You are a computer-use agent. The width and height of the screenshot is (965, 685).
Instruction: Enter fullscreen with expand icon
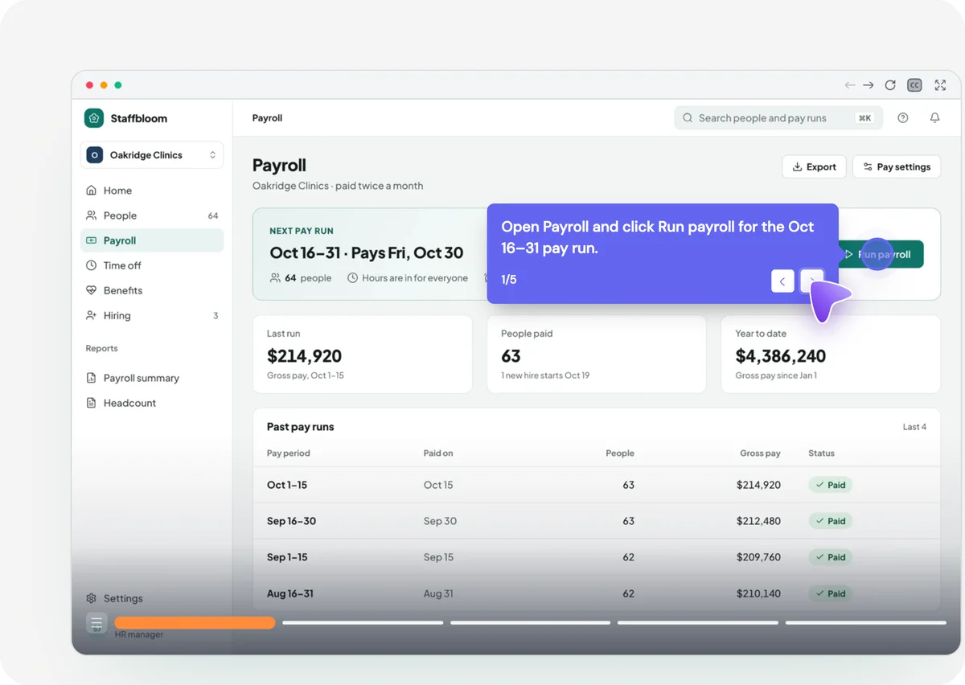pos(940,85)
